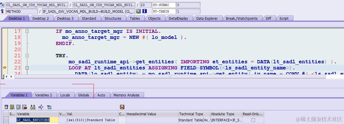The width and height of the screenshot is (344, 124).
Task: Click line number 22 in the editor gutter
Action: pos(17,62)
